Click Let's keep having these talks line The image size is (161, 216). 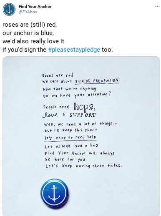[84, 166]
